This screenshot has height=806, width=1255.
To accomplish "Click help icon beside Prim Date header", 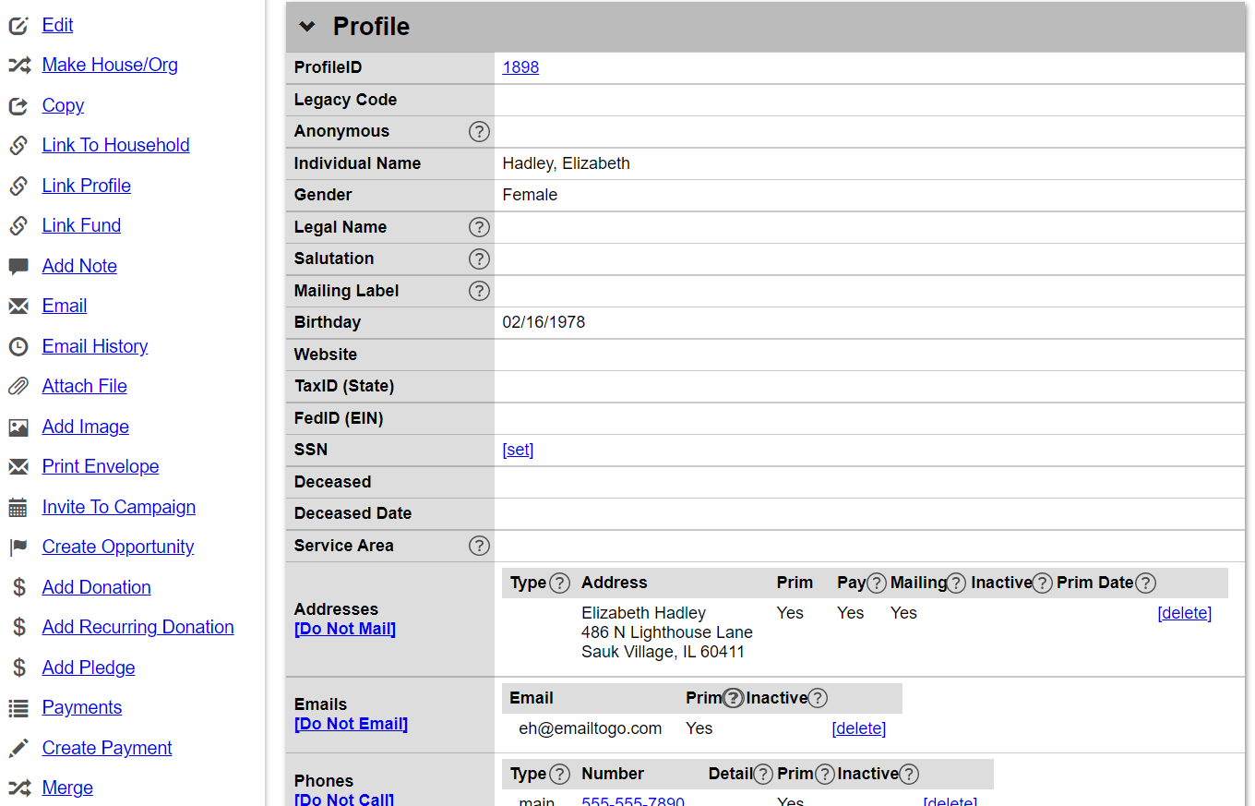I will (x=1145, y=583).
